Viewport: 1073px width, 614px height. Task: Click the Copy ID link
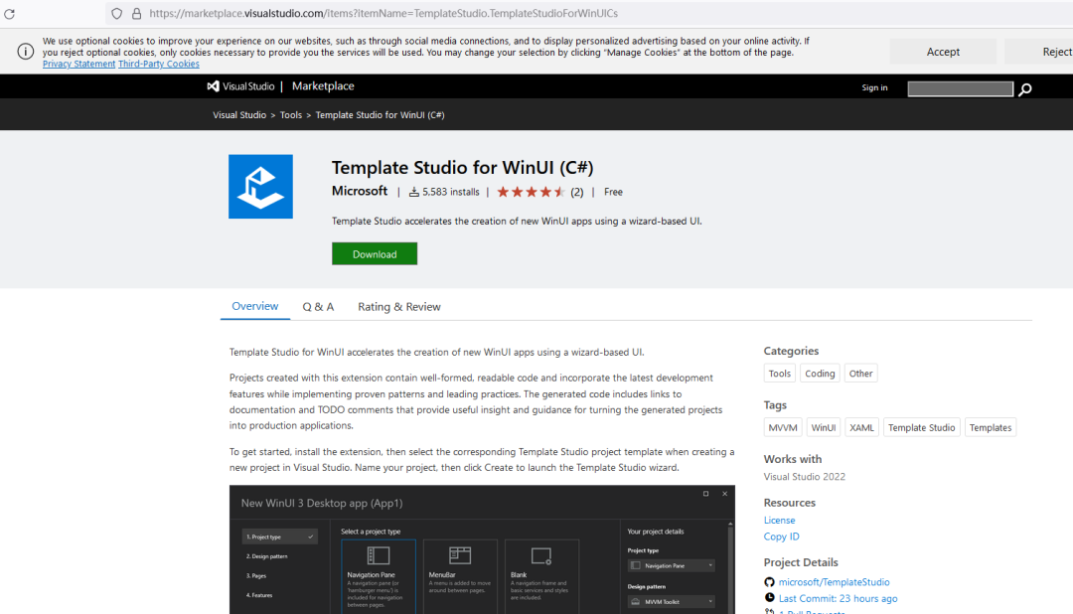(782, 537)
